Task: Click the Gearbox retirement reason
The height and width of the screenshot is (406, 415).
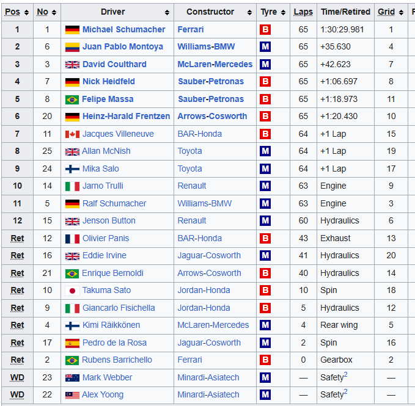Action: coord(336,360)
